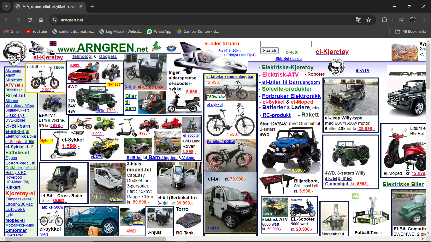
Task: Open the el-biler til barn link
Action: (x=221, y=43)
